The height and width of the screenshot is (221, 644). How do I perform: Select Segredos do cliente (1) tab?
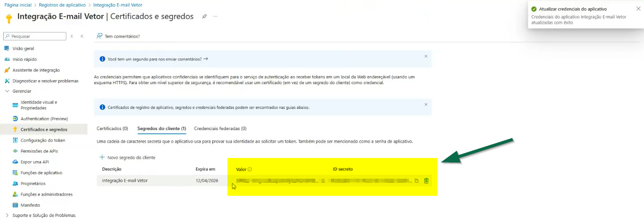click(x=162, y=129)
